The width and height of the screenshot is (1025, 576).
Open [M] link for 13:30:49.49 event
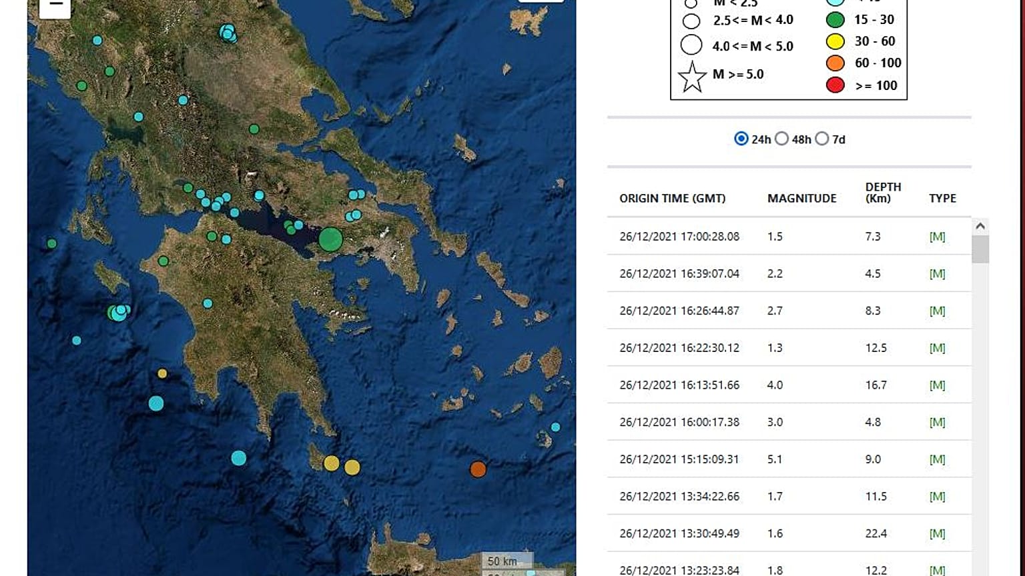tap(937, 533)
